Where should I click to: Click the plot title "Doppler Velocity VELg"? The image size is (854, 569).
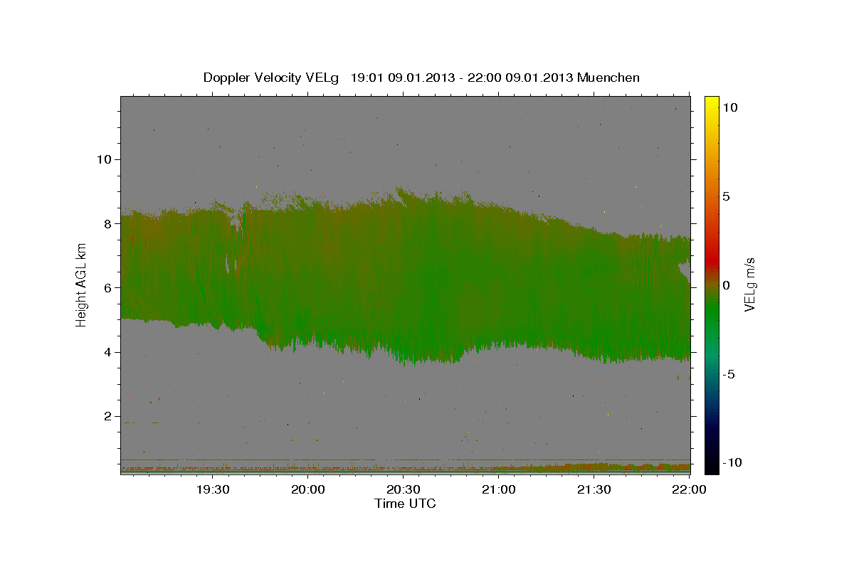[271, 78]
